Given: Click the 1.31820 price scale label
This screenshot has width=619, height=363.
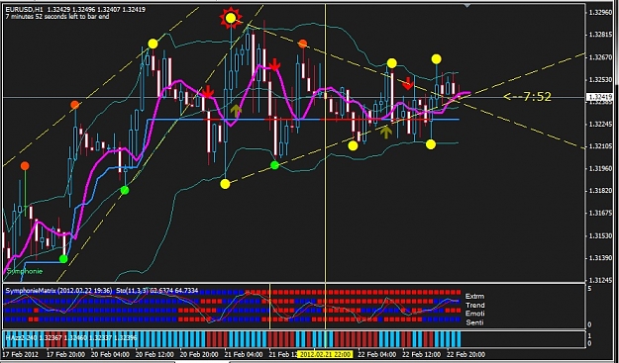Looking at the screenshot, I should click(600, 191).
